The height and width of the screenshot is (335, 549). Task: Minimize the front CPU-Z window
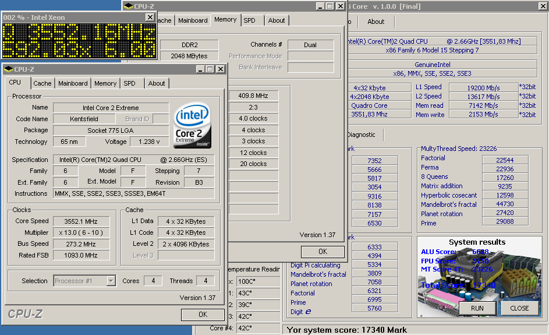[200, 69]
